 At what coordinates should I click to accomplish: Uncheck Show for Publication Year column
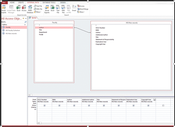coord(134,106)
